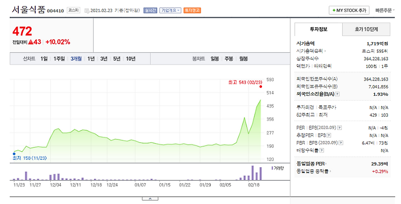Click the 29.39배 sector PER value
Screen dimensions: 401x204
[380, 164]
